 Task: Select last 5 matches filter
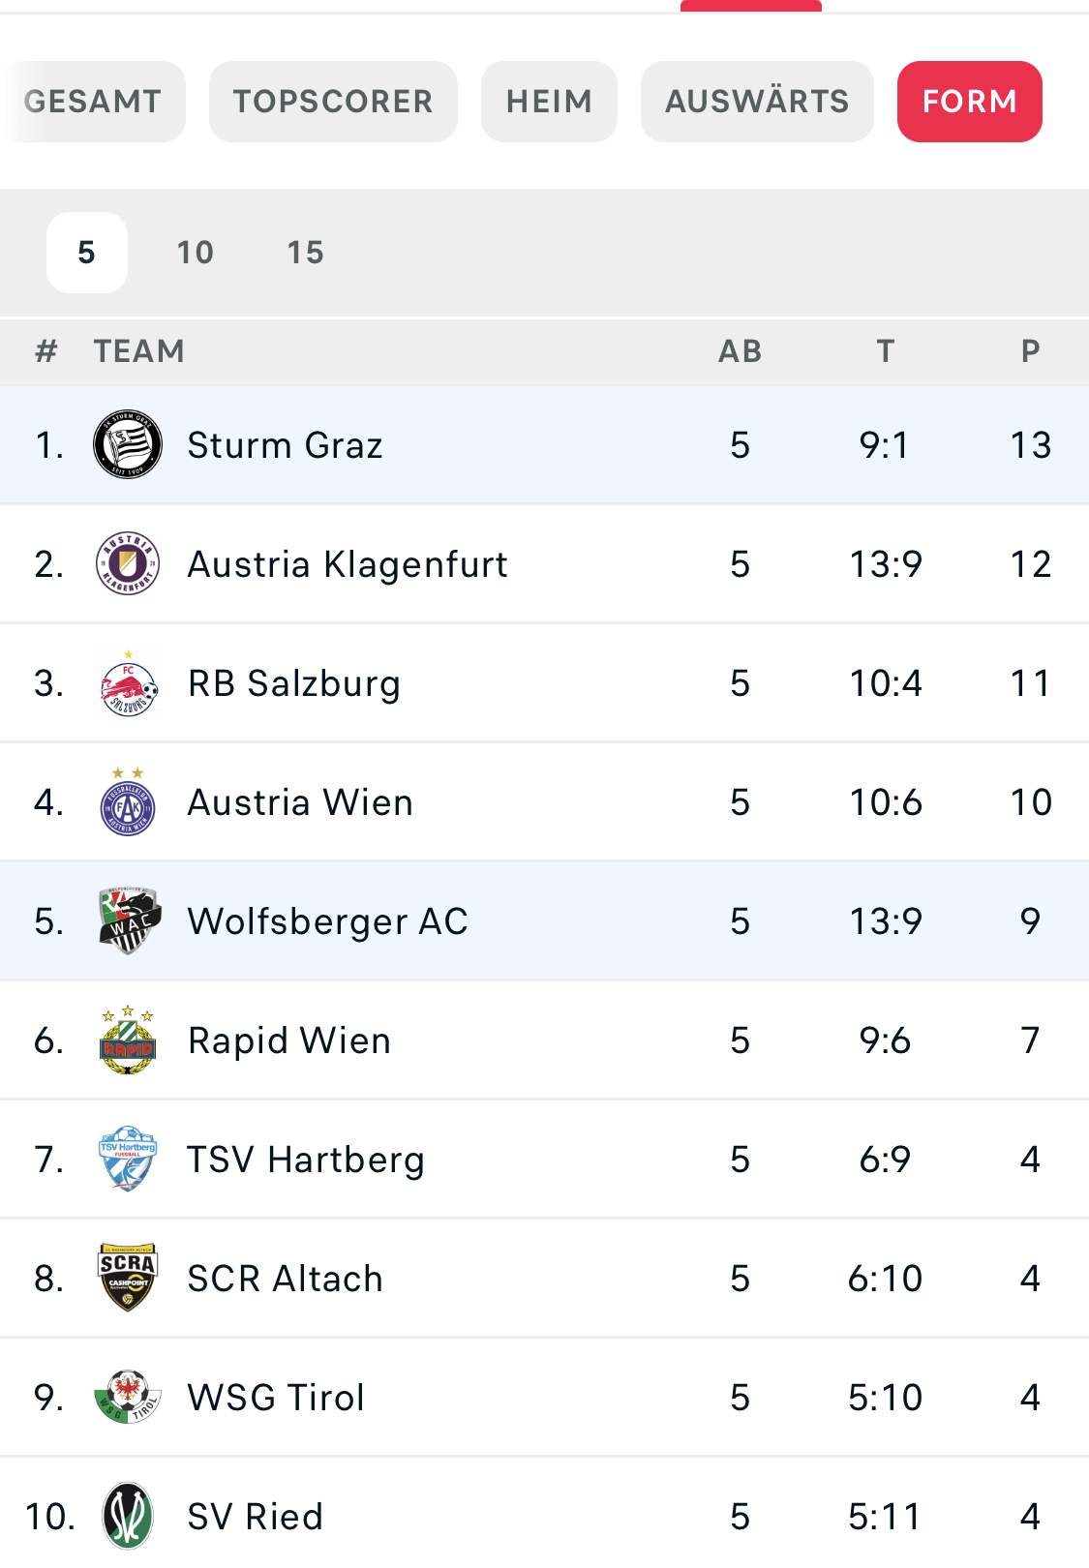[87, 253]
